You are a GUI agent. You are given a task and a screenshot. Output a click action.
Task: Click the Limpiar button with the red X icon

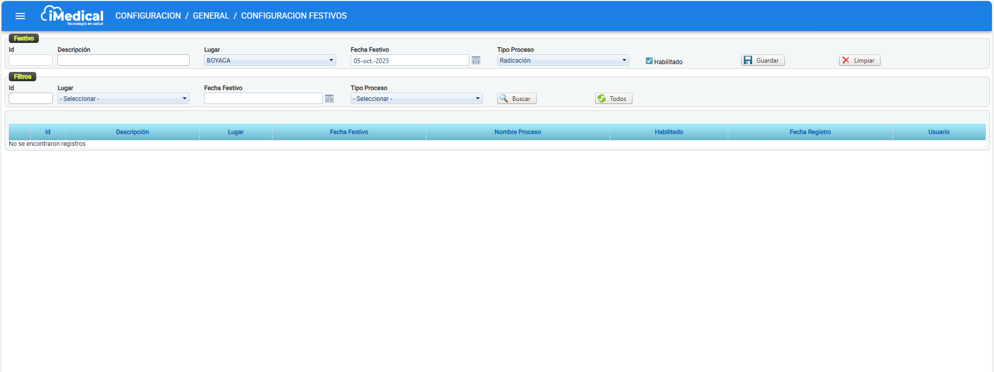tap(859, 61)
